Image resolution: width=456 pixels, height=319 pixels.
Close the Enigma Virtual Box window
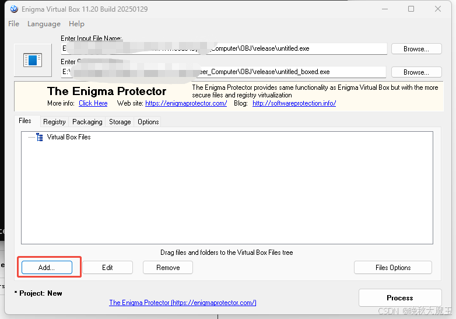[x=438, y=9]
